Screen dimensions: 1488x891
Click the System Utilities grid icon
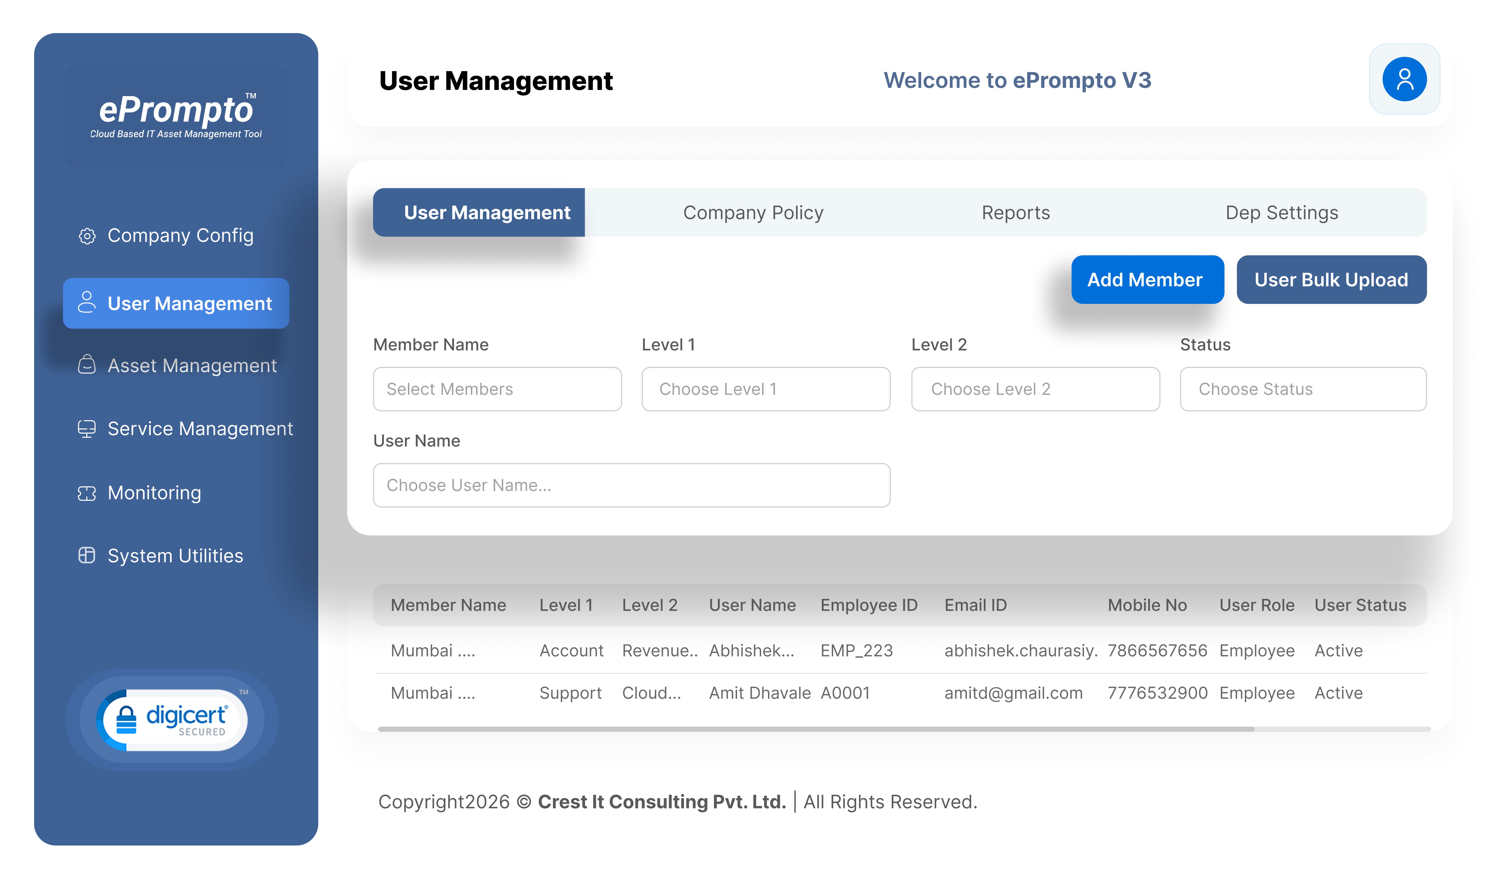click(87, 555)
